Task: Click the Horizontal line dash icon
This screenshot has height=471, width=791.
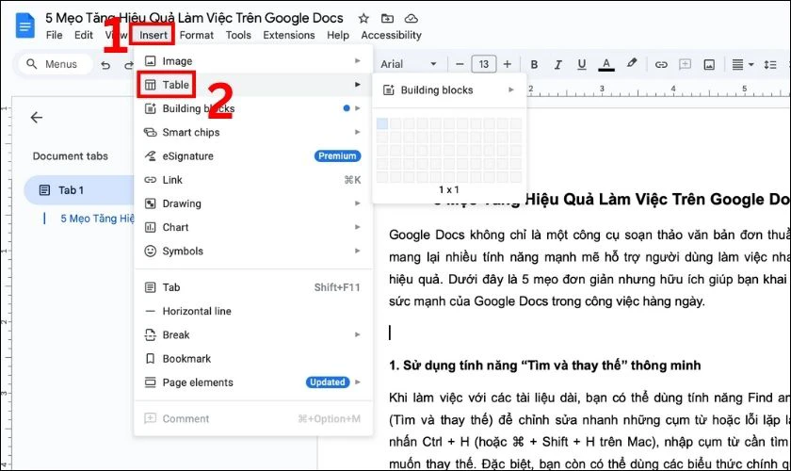Action: click(x=151, y=311)
